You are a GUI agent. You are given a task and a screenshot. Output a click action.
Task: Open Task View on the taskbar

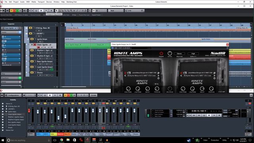[x=55, y=140]
